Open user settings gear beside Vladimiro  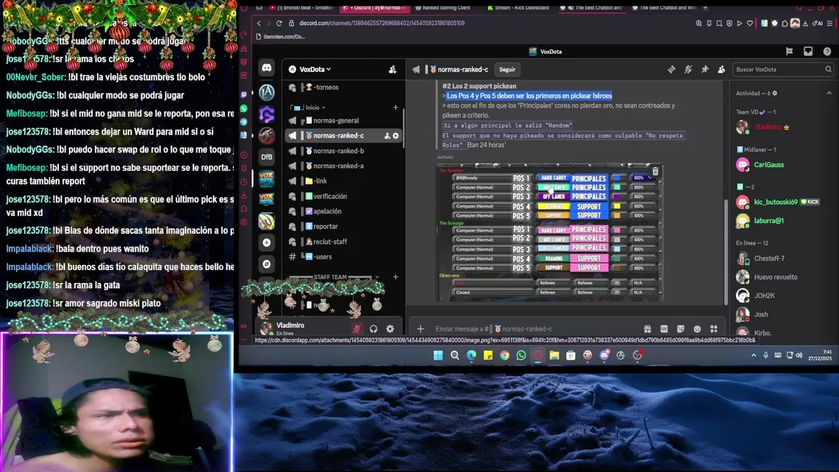[390, 329]
